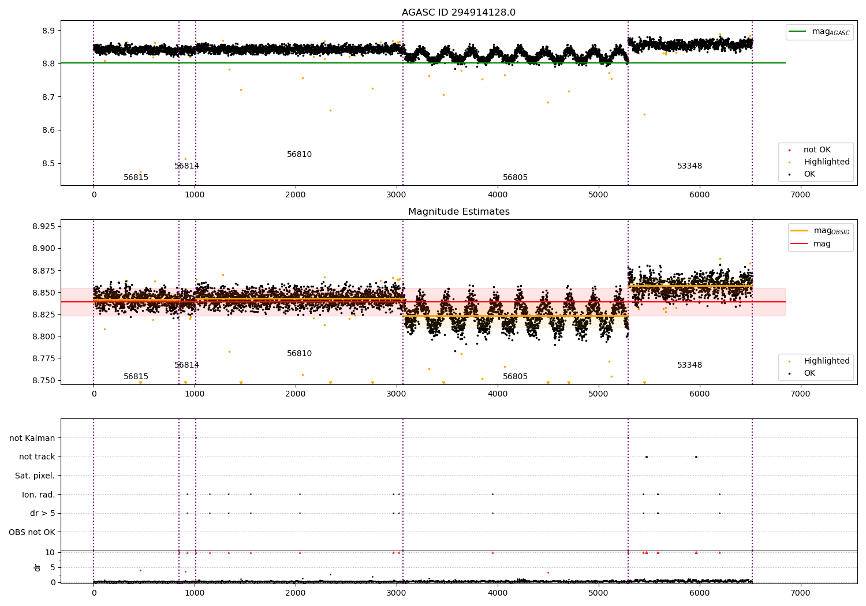Screen dimensions: 866x606
Task: Click "Highlighted" legend entry in Magnitude Estimates plot
Action: 819,361
